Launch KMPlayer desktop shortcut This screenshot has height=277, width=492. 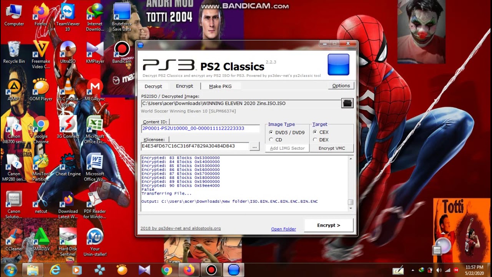[95, 52]
